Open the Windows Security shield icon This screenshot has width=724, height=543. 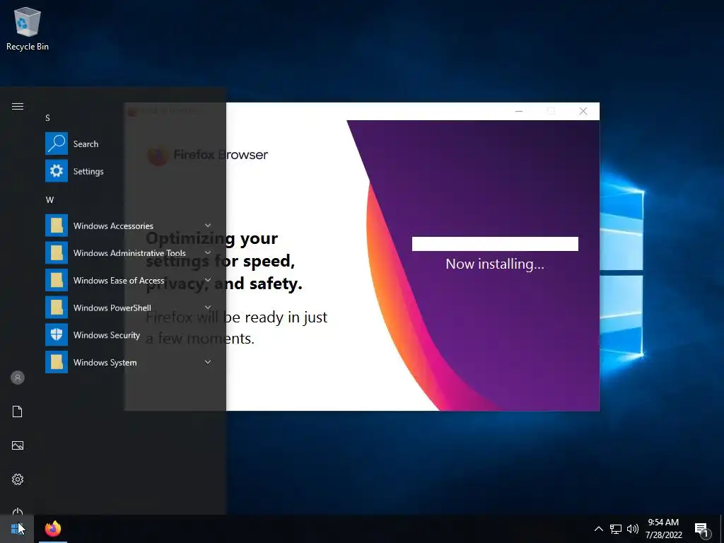point(57,334)
